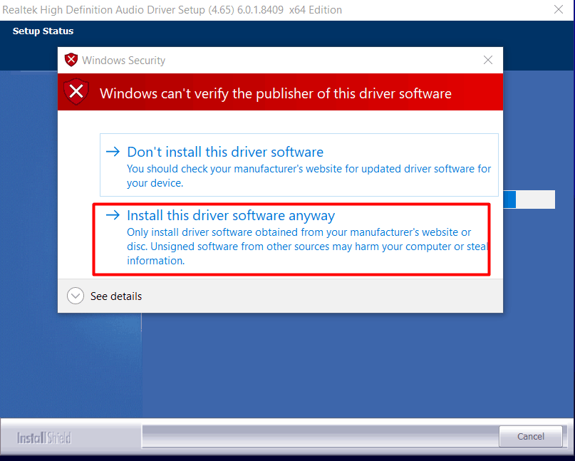Expand See details chevron
Screen dimensions: 575x461
[x=76, y=296]
